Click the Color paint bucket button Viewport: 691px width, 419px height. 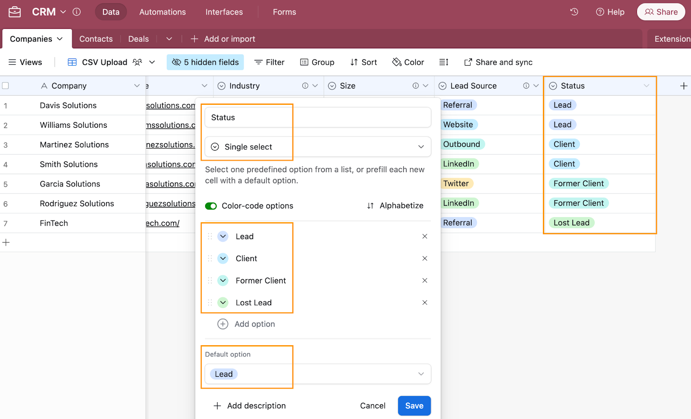tap(408, 62)
